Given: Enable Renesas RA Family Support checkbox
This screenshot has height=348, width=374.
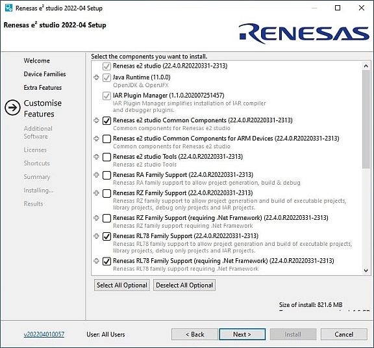Looking at the screenshot, I should (x=106, y=175).
